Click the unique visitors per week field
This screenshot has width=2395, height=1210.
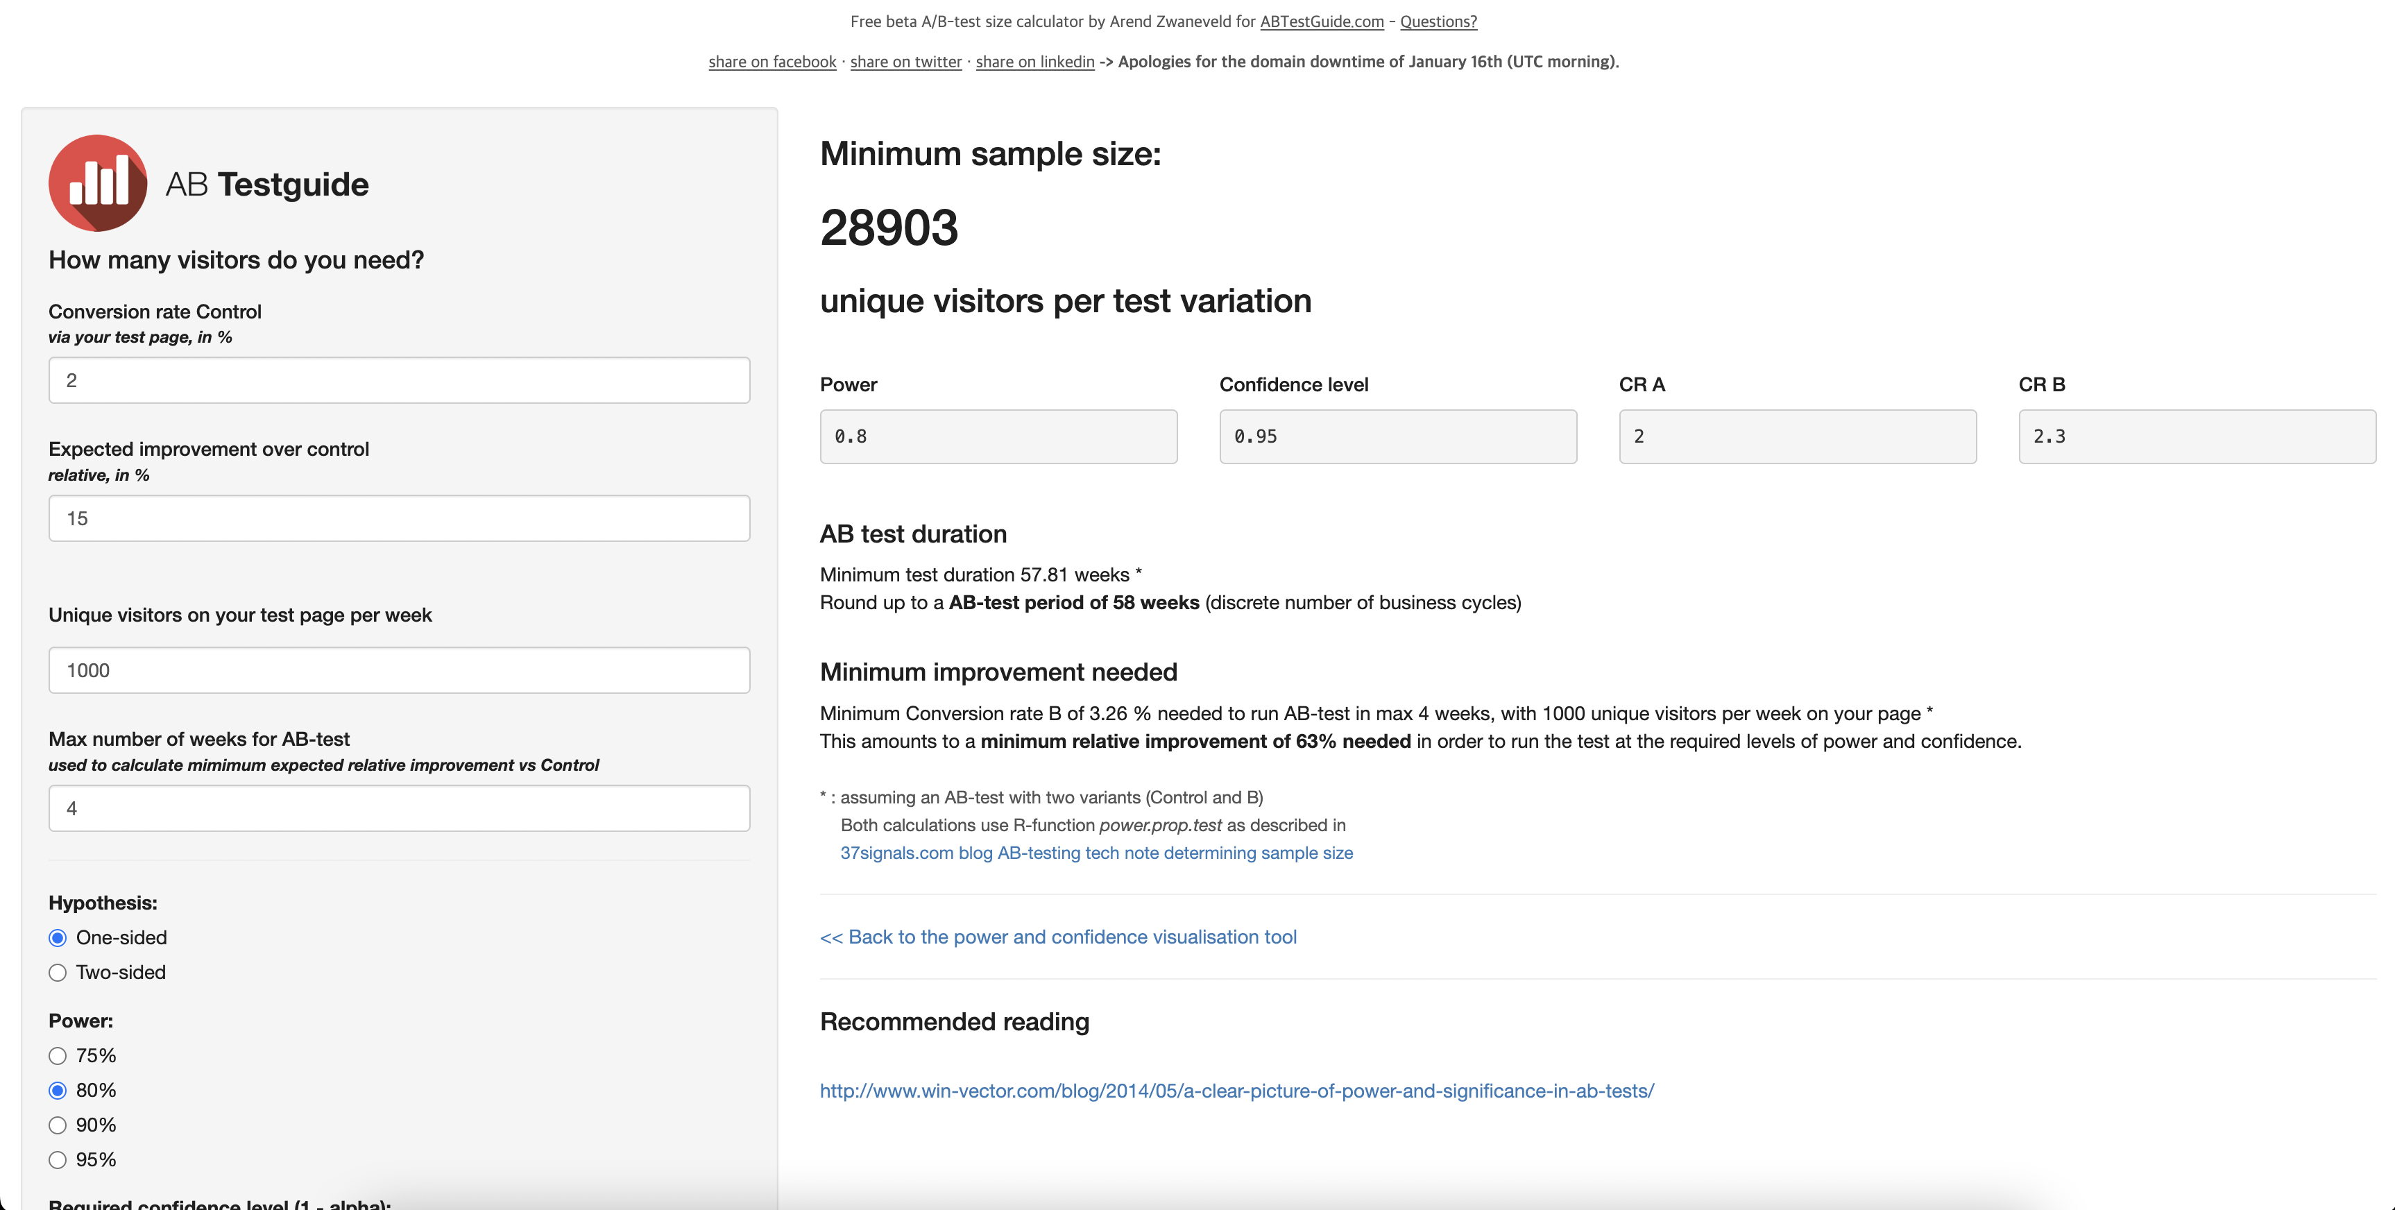pyautogui.click(x=399, y=670)
